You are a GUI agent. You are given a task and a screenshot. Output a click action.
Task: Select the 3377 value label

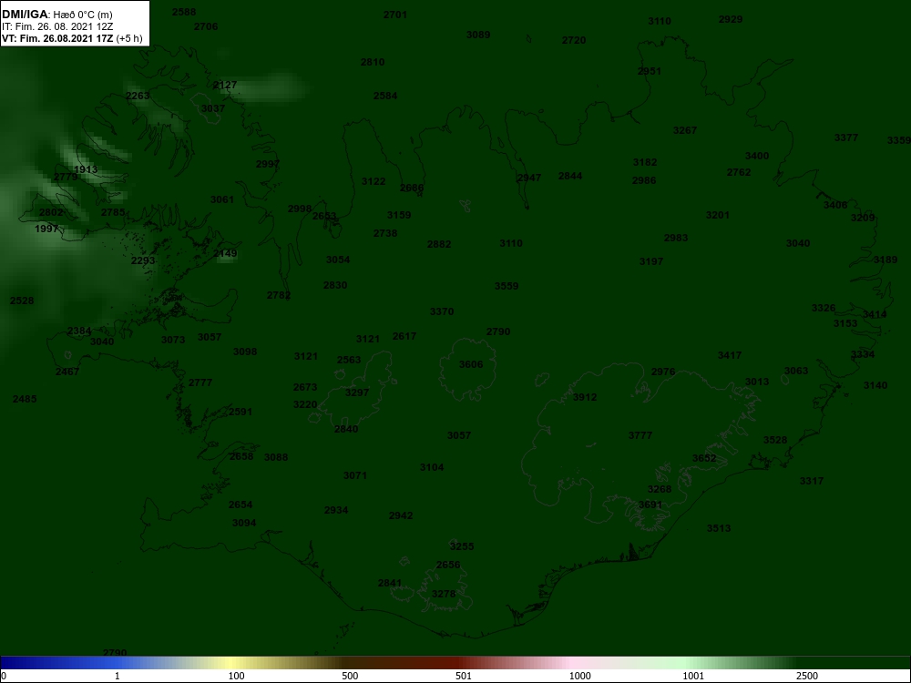click(846, 138)
